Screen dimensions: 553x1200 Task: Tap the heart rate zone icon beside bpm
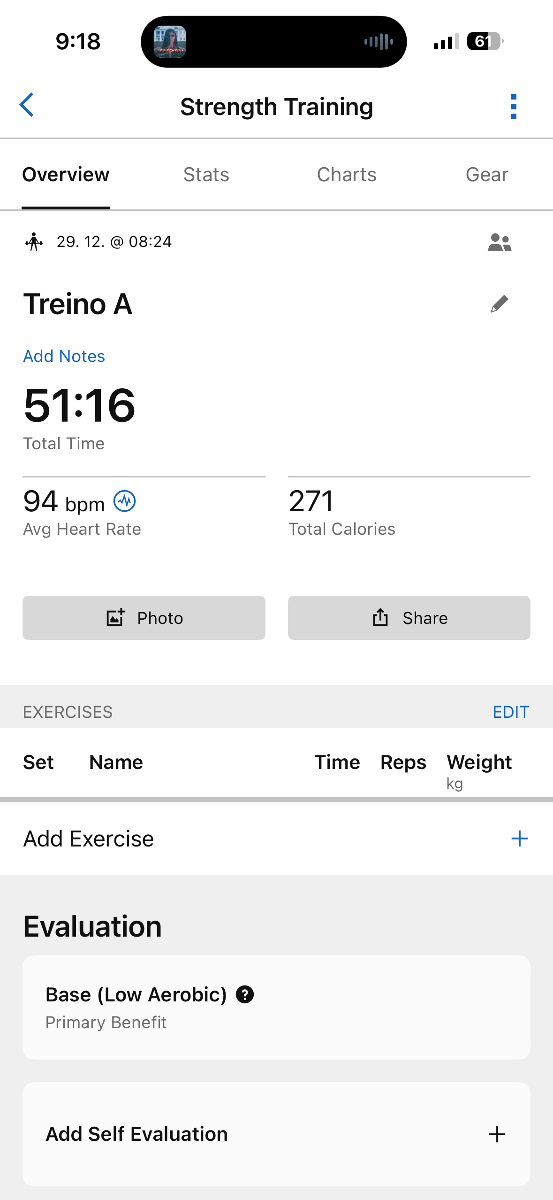pos(125,501)
